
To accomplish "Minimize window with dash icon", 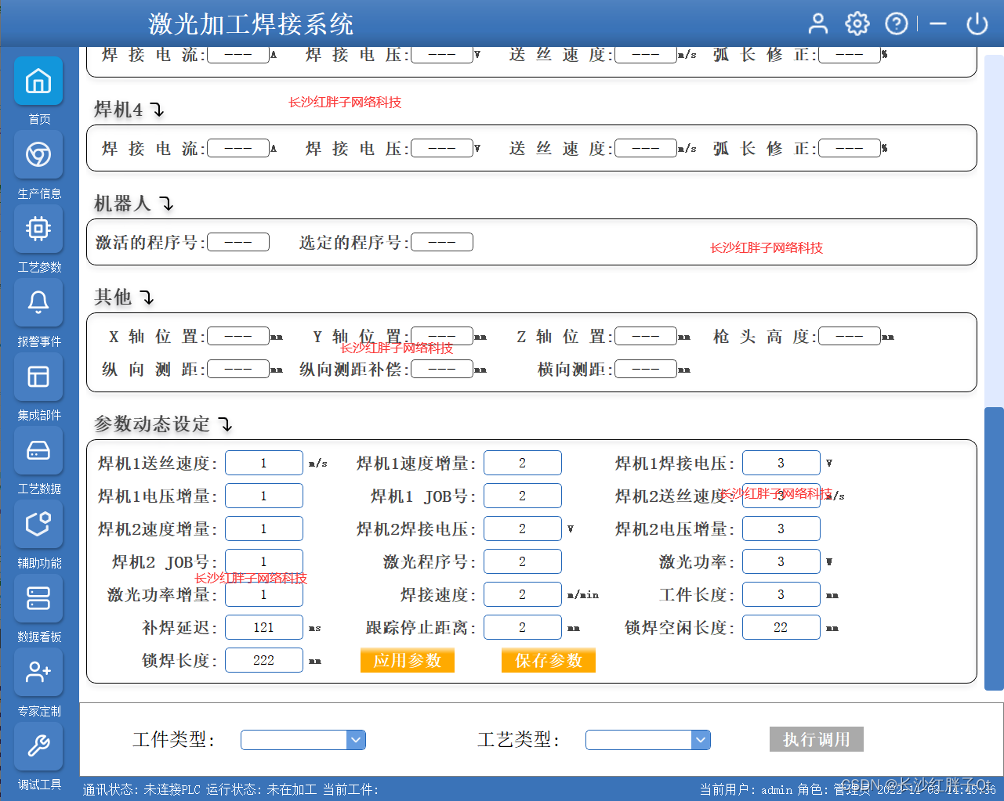I will click(938, 23).
